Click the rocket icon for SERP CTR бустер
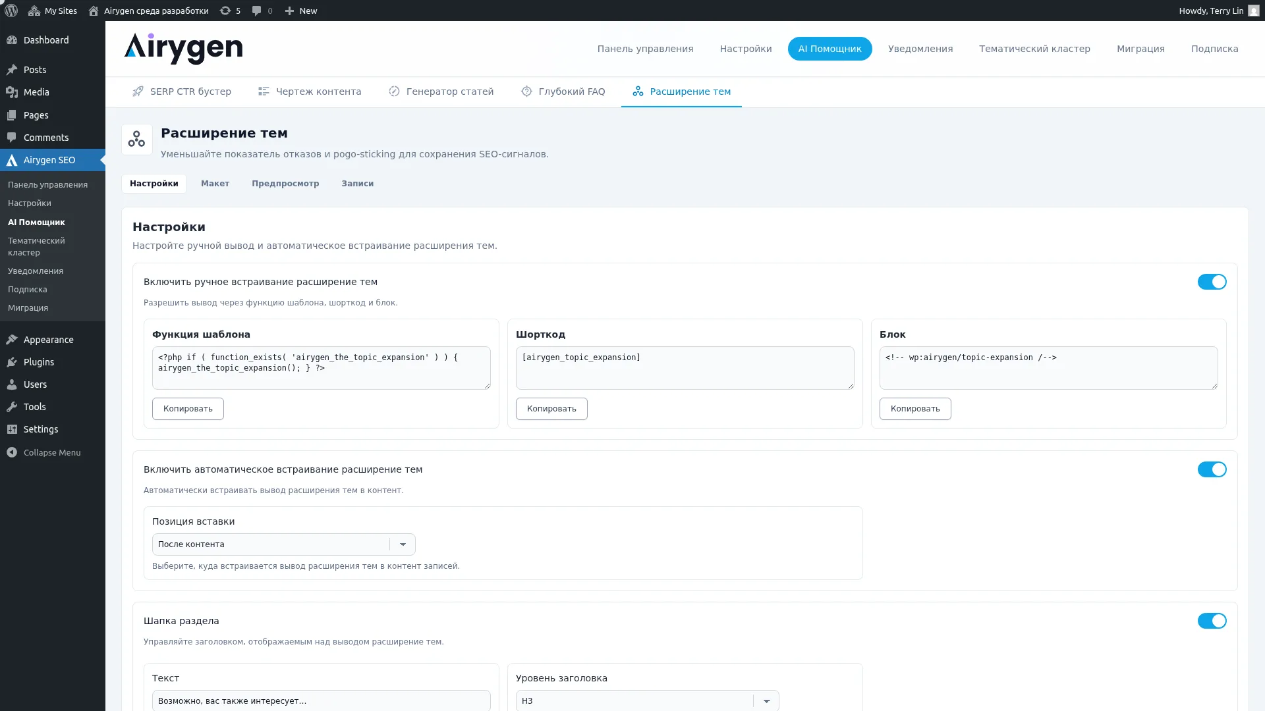The image size is (1265, 711). [138, 92]
